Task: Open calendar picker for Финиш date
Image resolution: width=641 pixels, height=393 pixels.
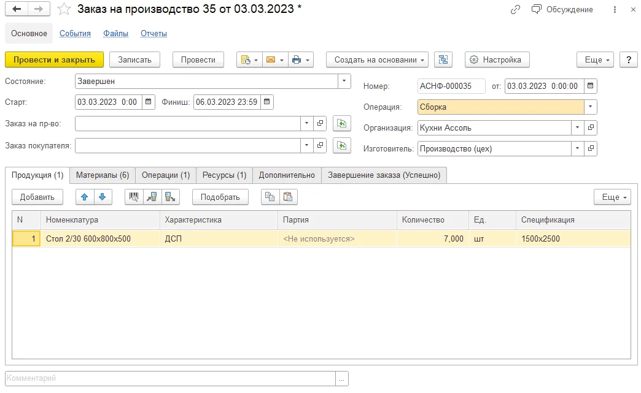Action: coord(267,102)
